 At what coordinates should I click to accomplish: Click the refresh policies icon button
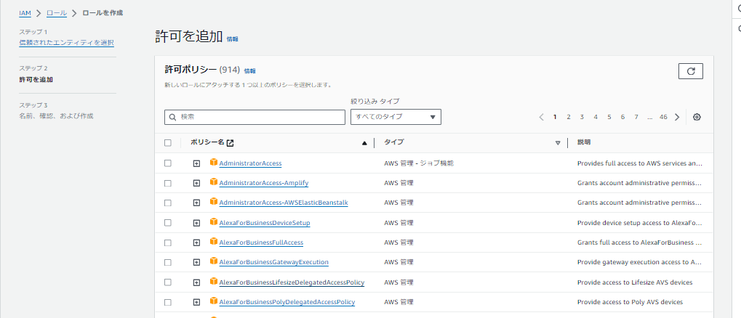point(690,70)
